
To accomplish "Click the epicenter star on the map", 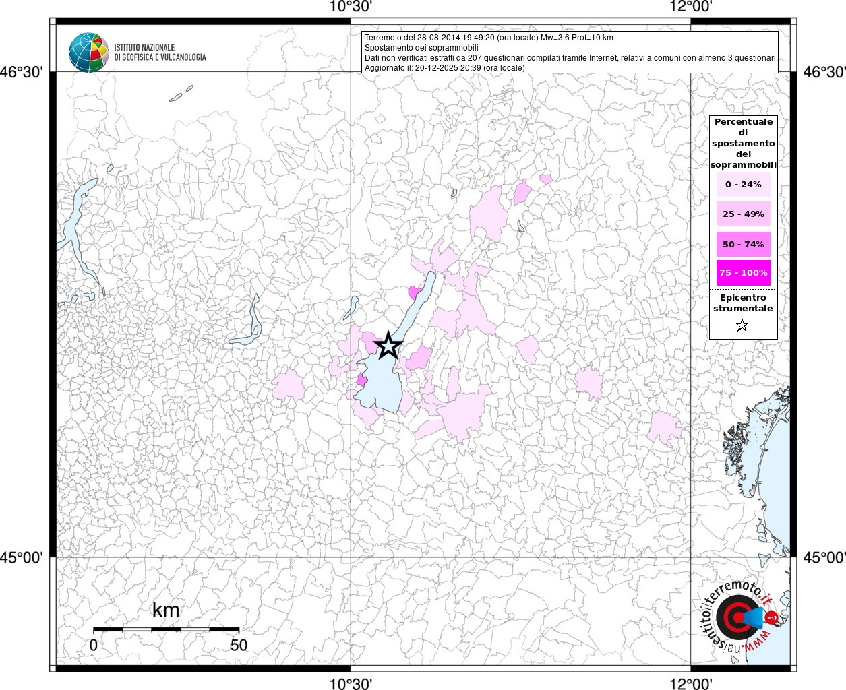I will click(x=388, y=346).
